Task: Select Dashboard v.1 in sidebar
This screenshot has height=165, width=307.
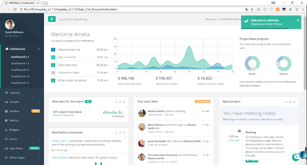Action: [x=20, y=57]
